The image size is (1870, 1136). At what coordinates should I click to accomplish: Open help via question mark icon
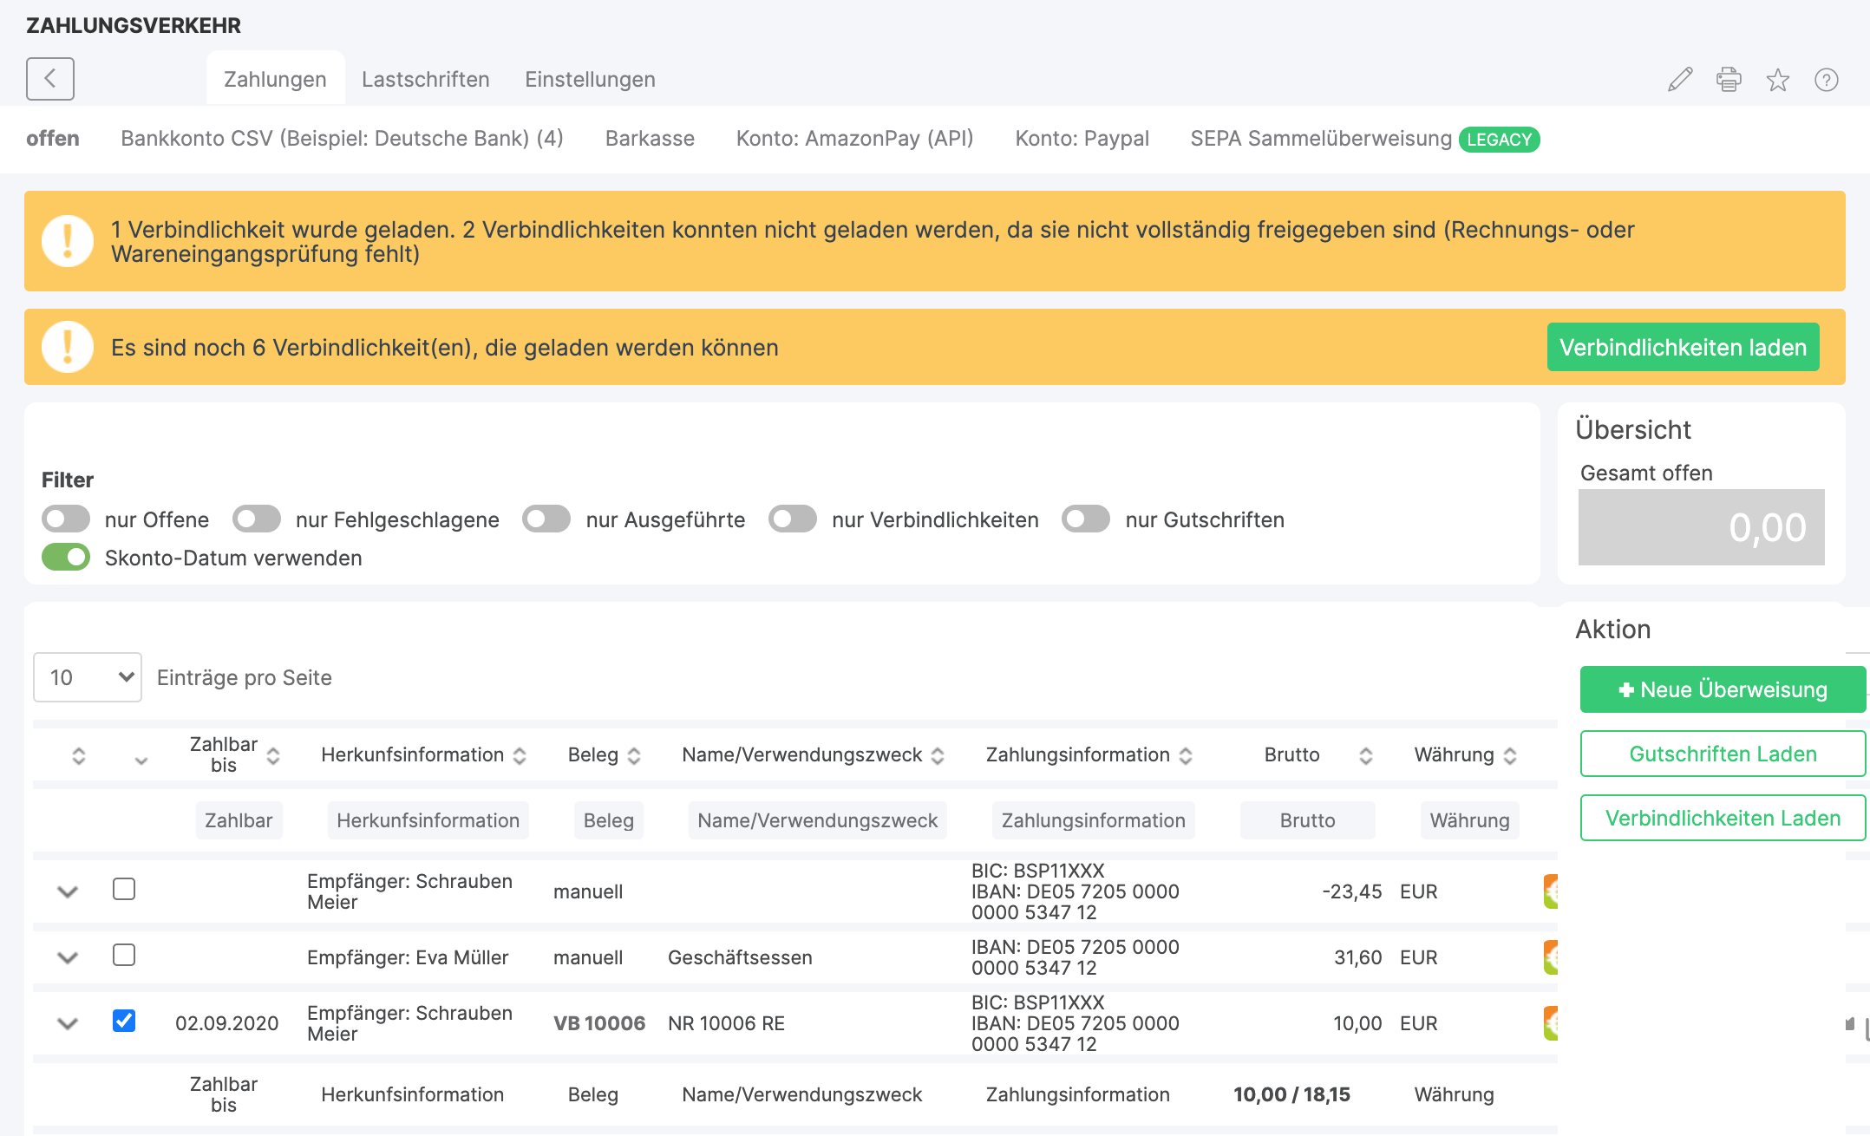[1826, 80]
